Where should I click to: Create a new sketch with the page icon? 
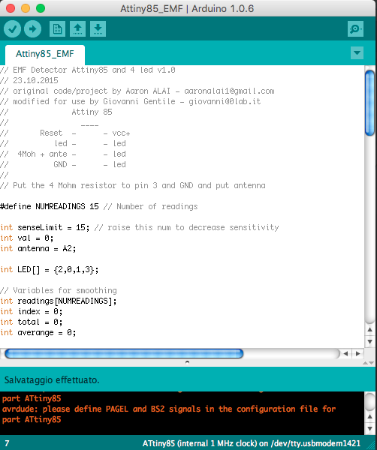coord(57,28)
